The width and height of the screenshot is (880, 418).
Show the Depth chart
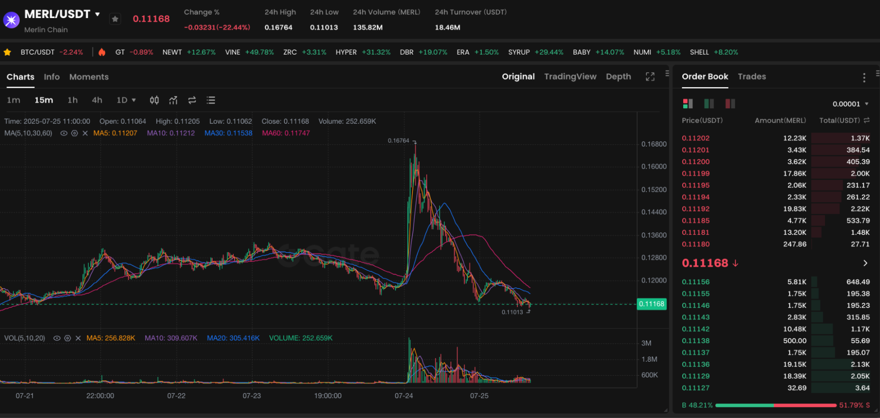point(618,77)
